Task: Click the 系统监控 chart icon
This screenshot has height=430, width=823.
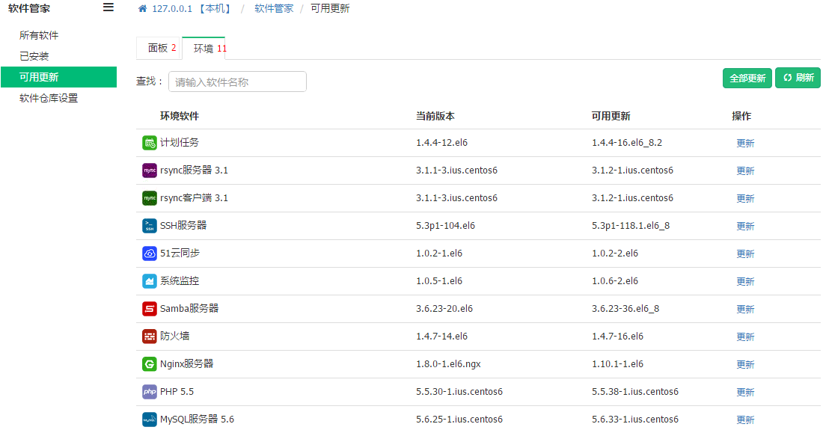Action: pyautogui.click(x=150, y=281)
